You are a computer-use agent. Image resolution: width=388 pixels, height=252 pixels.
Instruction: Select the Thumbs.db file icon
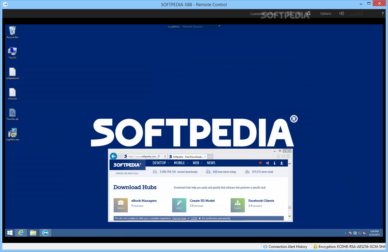point(12,115)
